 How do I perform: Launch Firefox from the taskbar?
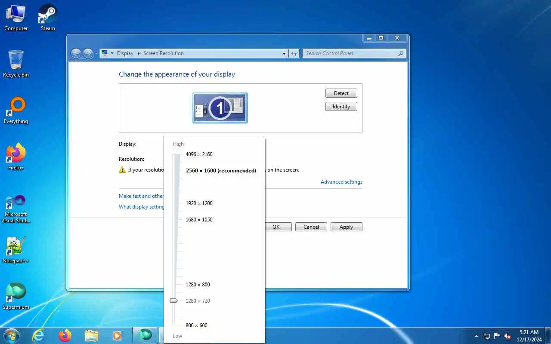pos(65,335)
